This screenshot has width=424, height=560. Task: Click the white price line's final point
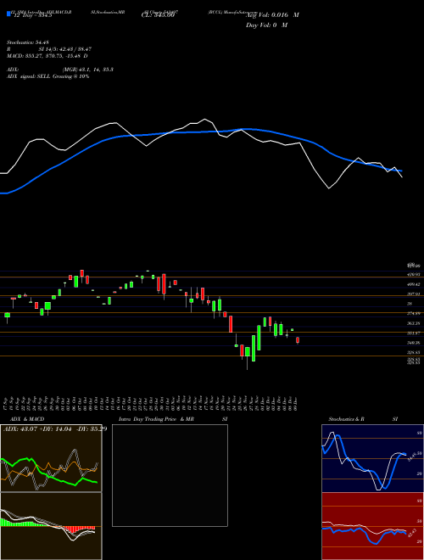[402, 176]
